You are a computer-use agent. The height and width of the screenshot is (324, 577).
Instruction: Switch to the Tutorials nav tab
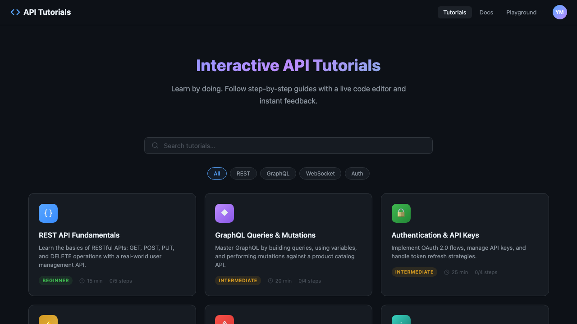[454, 12]
